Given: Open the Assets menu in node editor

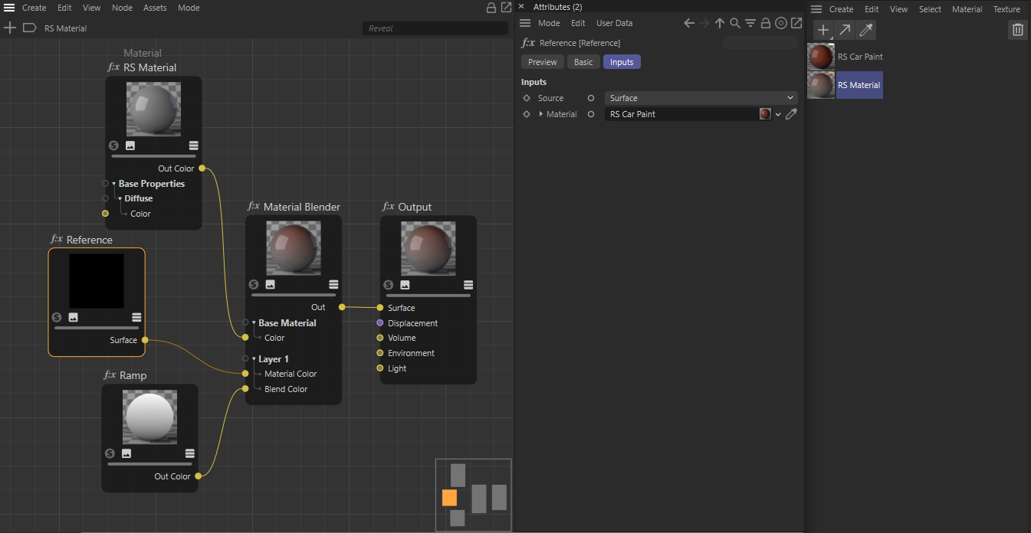Looking at the screenshot, I should pyautogui.click(x=155, y=8).
